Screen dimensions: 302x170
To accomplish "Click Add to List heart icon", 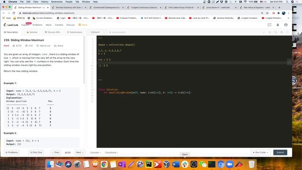I will [38, 46].
